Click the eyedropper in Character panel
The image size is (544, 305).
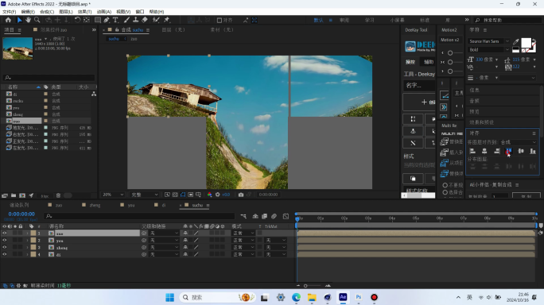[x=516, y=42]
